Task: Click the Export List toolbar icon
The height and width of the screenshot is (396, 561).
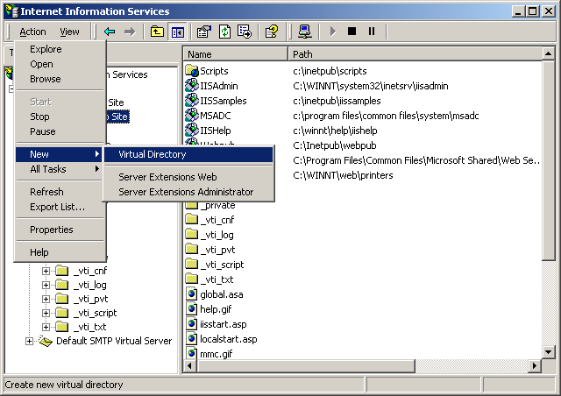Action: pyautogui.click(x=245, y=32)
